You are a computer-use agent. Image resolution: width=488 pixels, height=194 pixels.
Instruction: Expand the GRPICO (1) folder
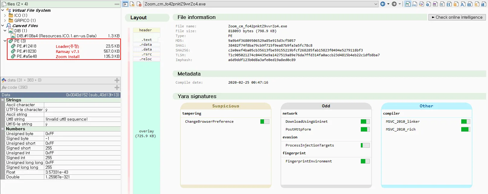5,20
